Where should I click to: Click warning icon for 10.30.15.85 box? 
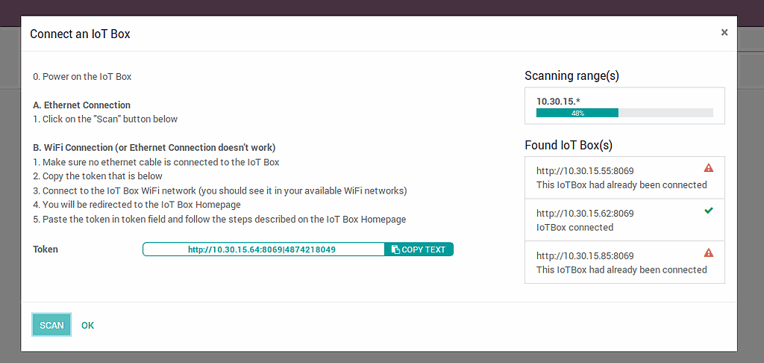click(x=708, y=253)
